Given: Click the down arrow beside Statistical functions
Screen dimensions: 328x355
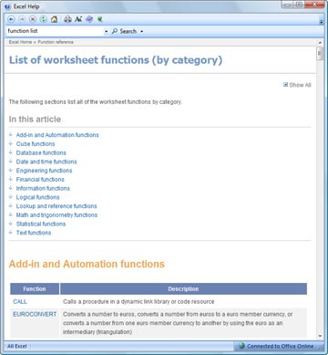Looking at the screenshot, I should pyautogui.click(x=11, y=224).
